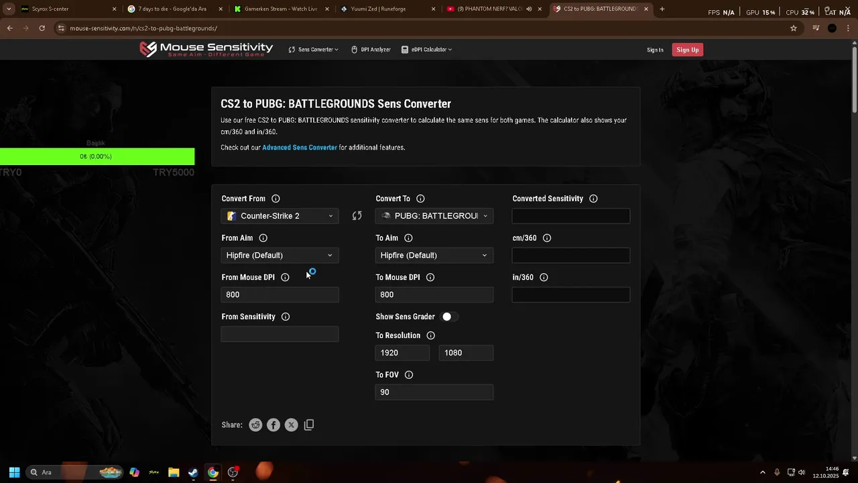Click the Sign In link
Image resolution: width=858 pixels, height=483 pixels.
point(655,50)
